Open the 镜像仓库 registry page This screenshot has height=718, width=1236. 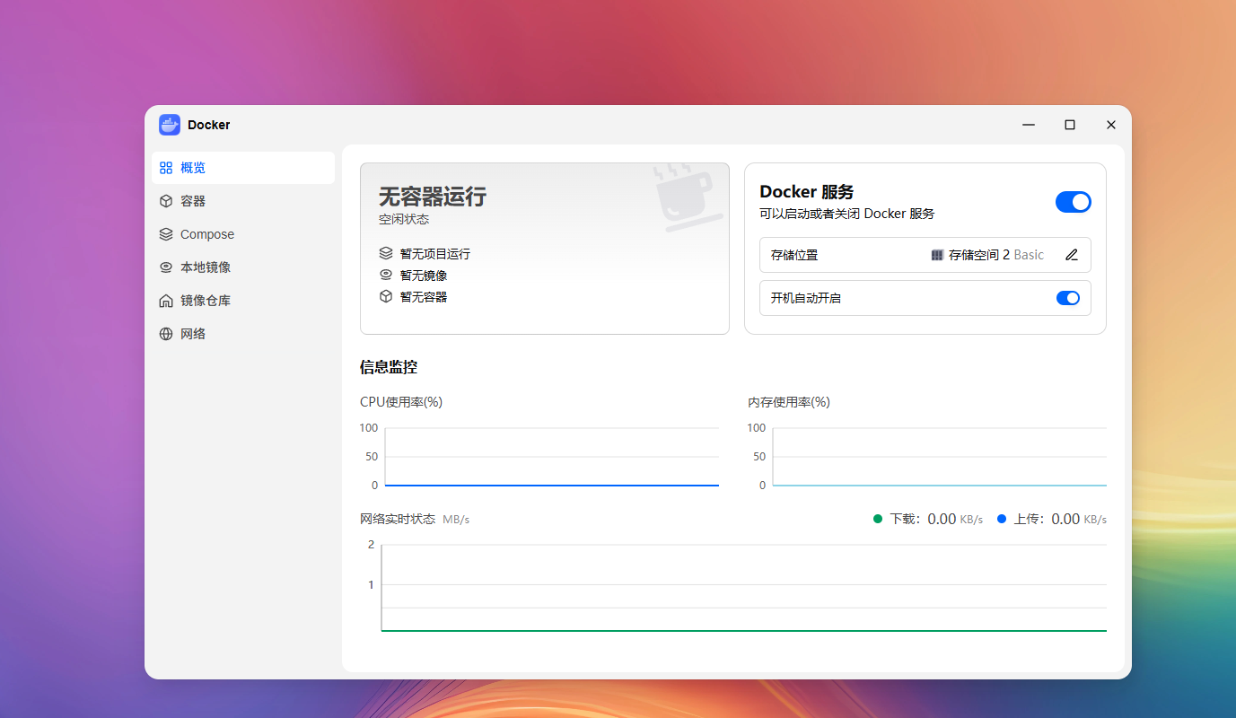[243, 301]
